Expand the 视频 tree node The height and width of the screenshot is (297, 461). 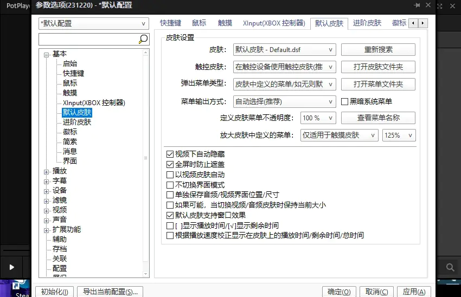(x=46, y=211)
